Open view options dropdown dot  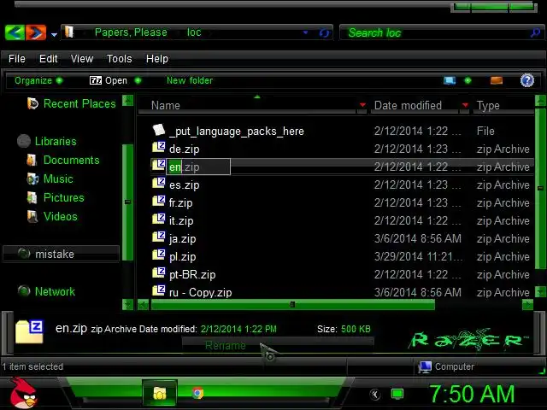click(468, 80)
